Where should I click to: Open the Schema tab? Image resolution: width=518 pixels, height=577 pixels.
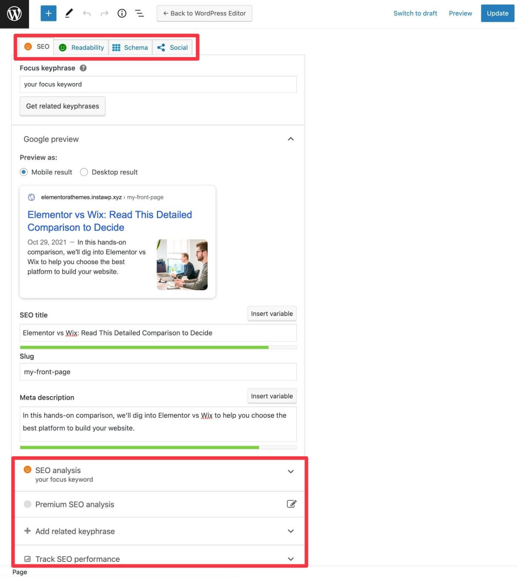click(130, 47)
